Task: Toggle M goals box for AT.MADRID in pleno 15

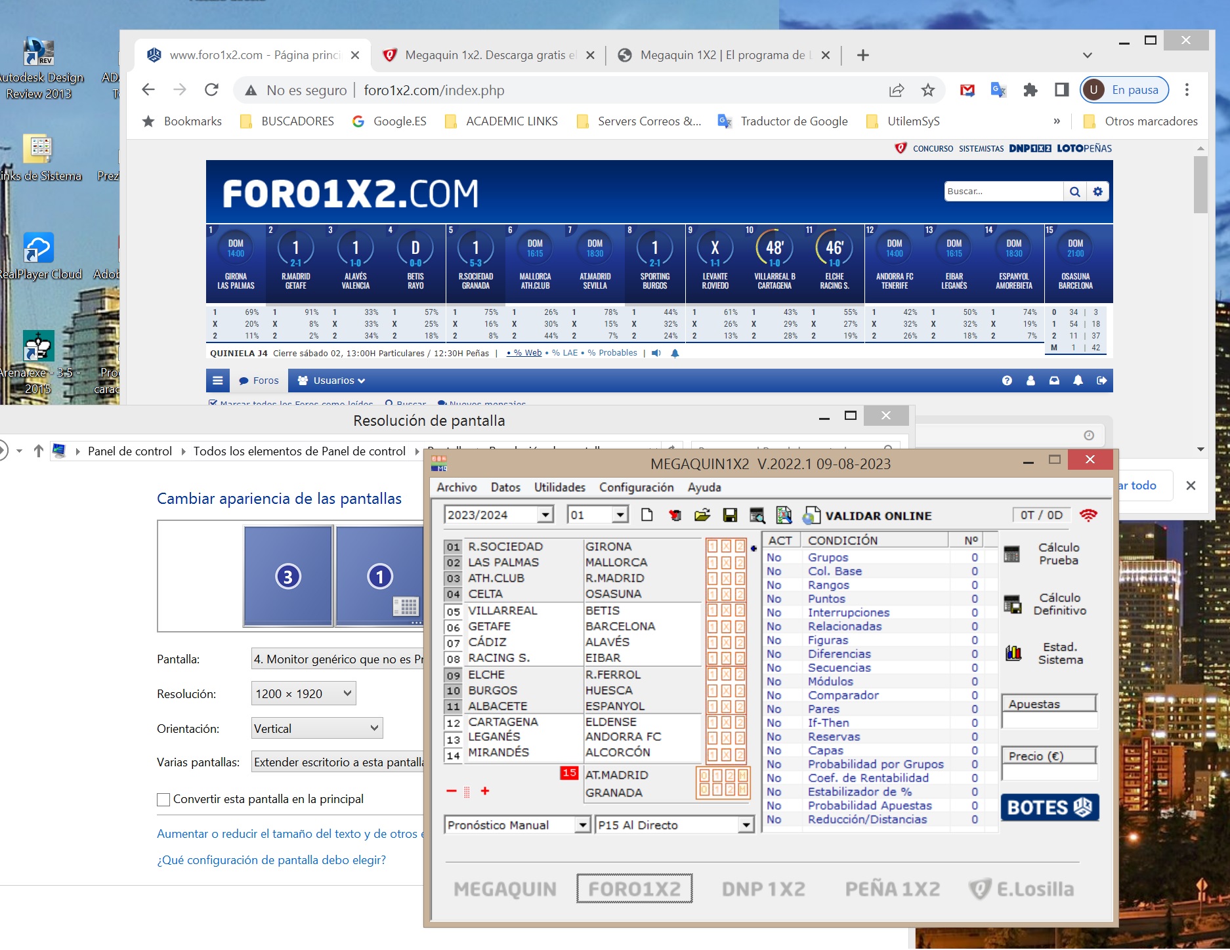Action: coord(742,775)
